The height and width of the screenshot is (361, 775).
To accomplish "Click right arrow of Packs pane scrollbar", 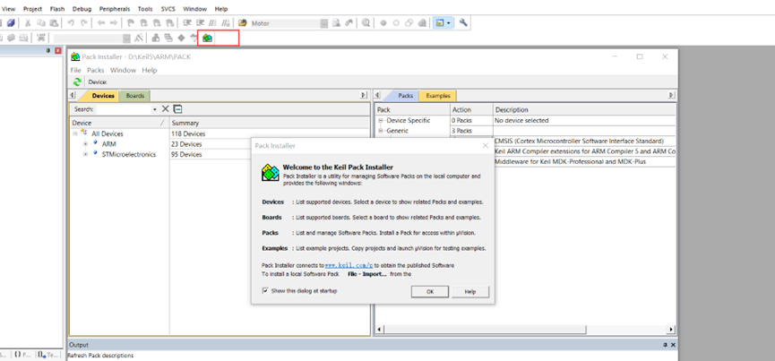I will click(x=671, y=329).
